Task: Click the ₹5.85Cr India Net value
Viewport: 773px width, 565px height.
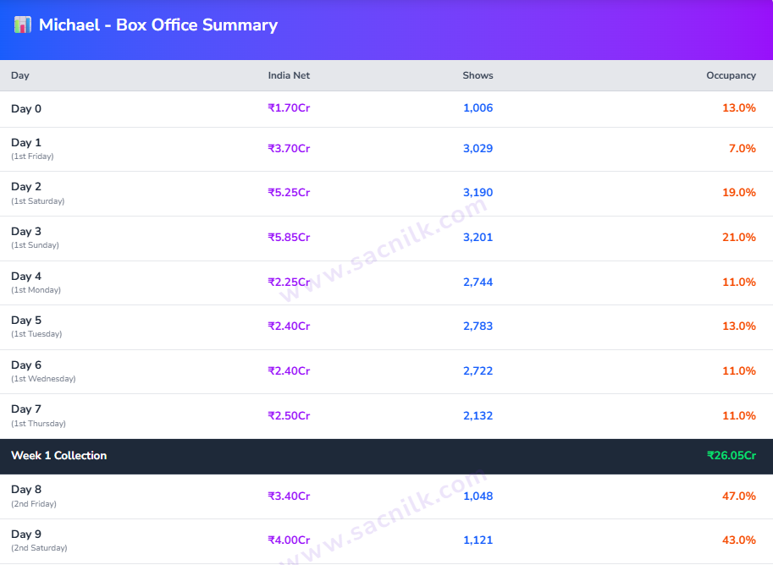Action: (289, 238)
